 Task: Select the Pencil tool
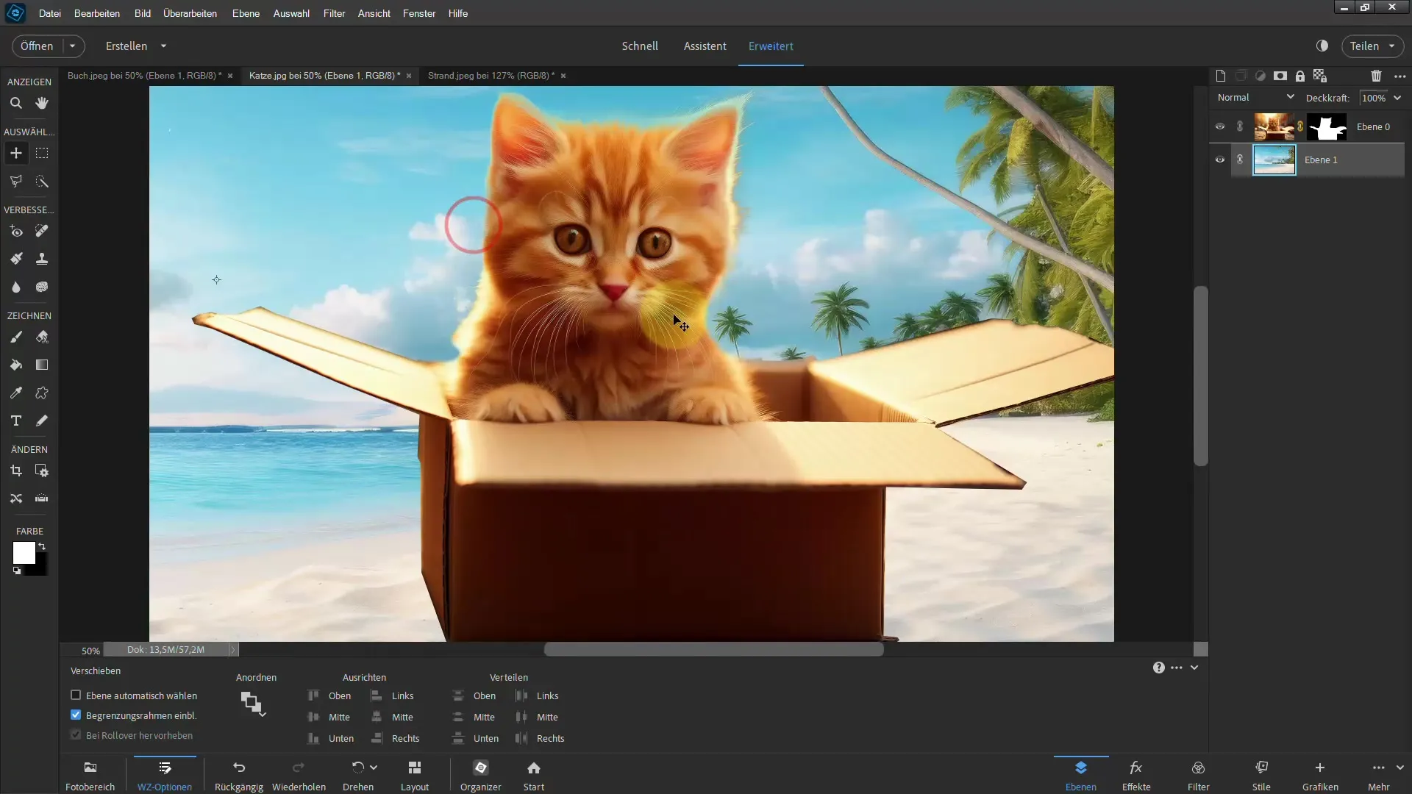(x=42, y=421)
